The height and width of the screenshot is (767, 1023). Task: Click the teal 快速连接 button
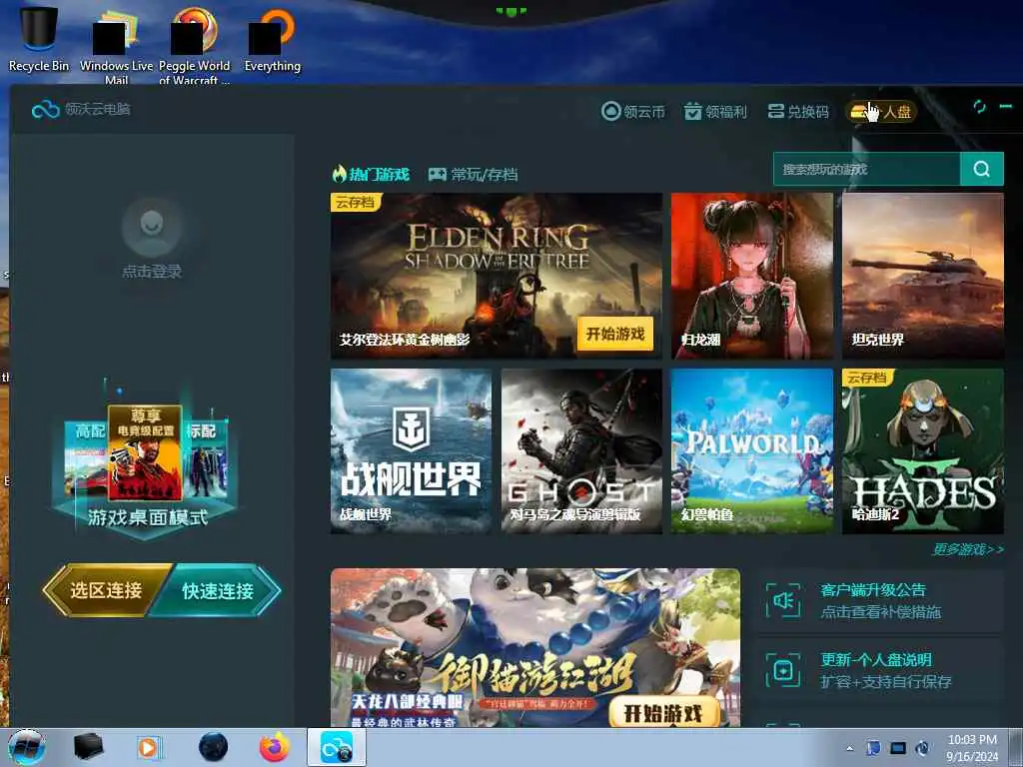tap(218, 591)
